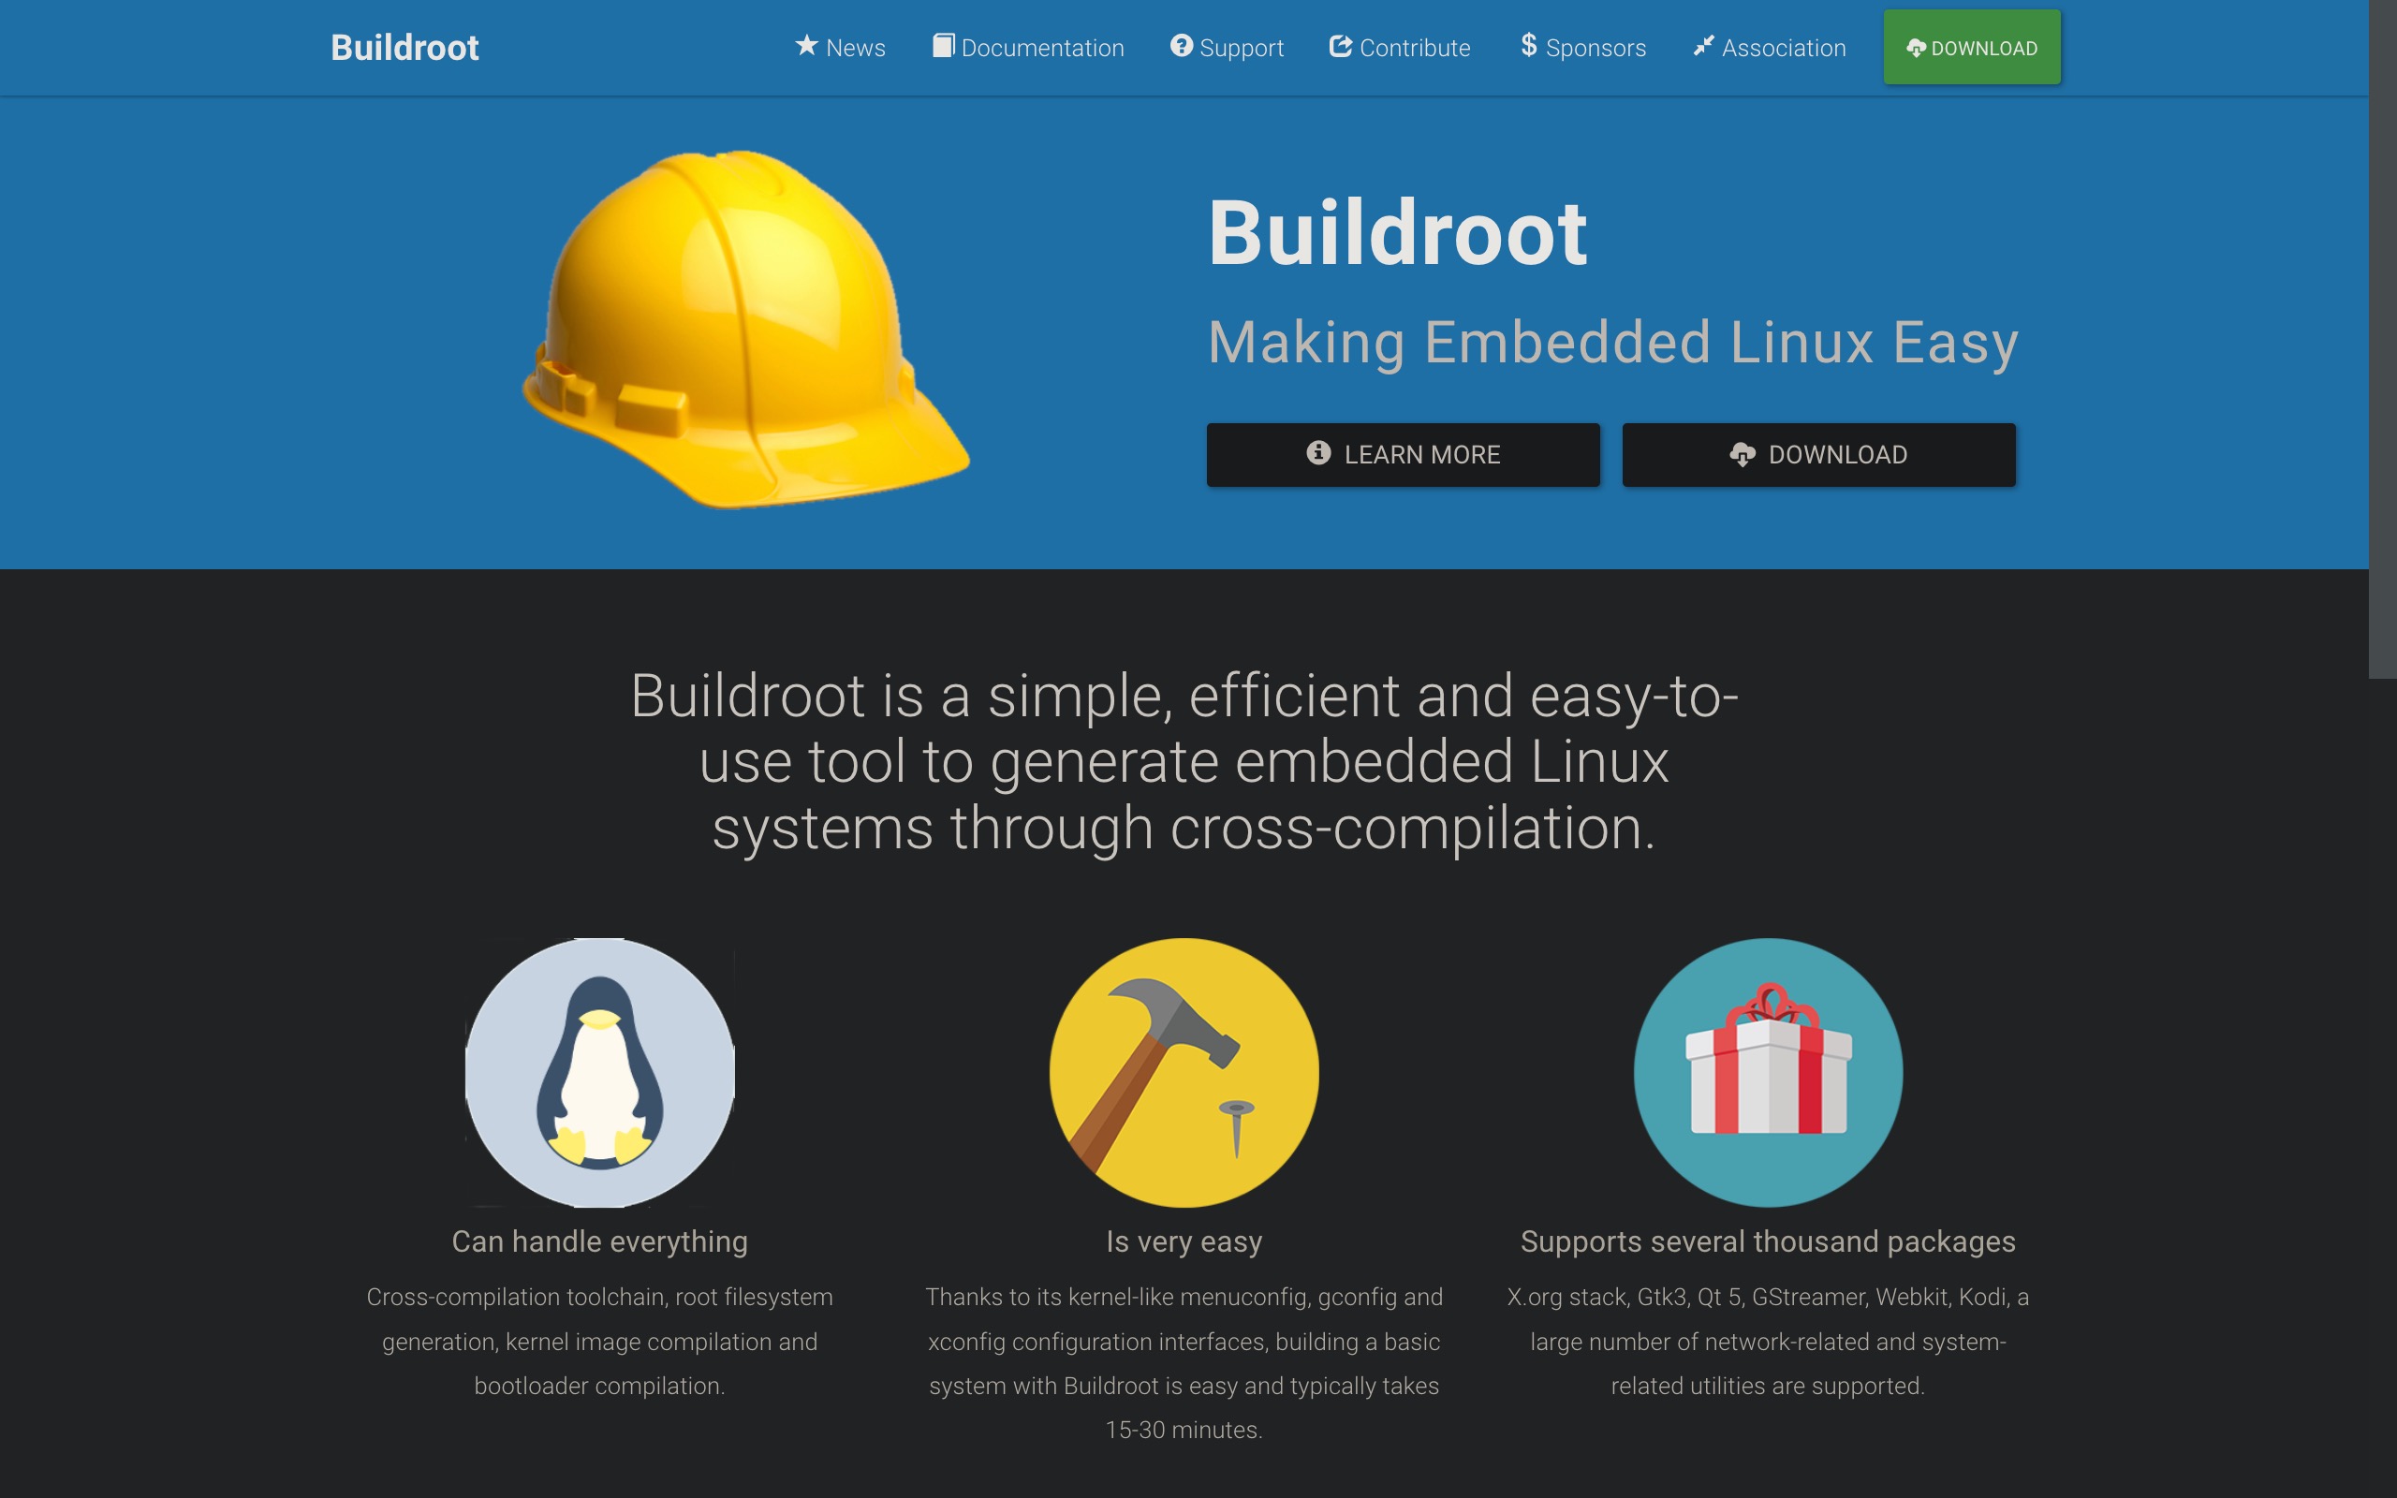Click the Can handle everything heading
This screenshot has width=2397, height=1498.
[x=599, y=1241]
